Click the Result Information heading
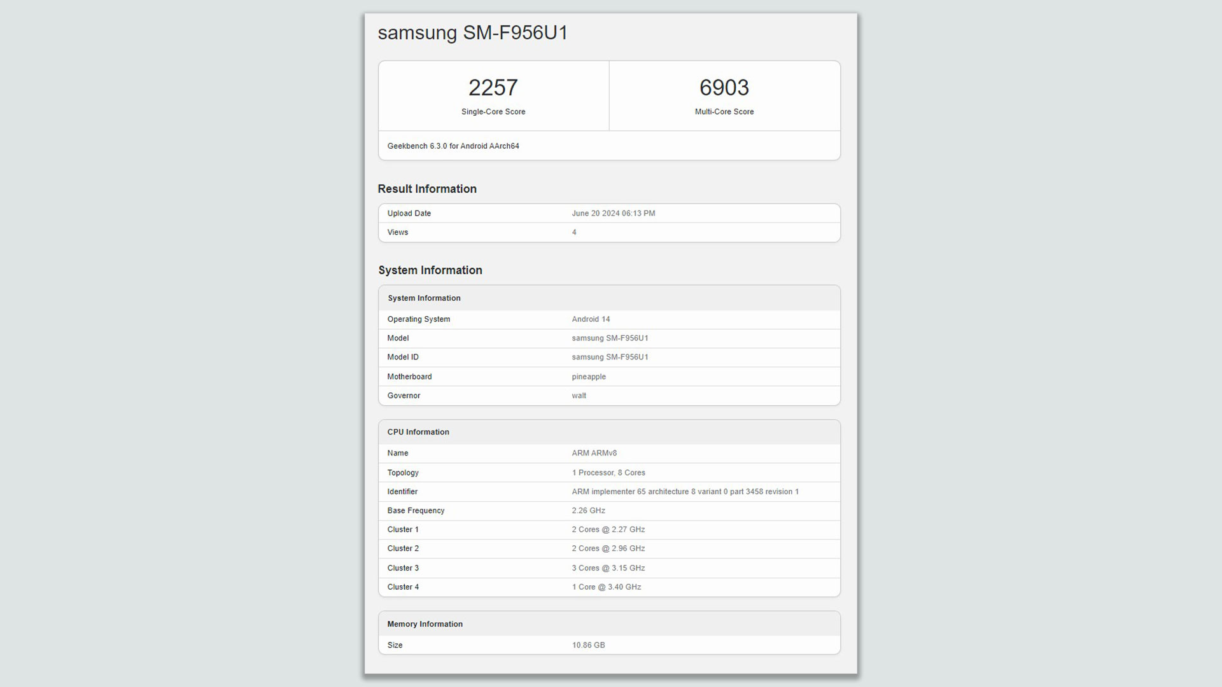The width and height of the screenshot is (1222, 687). [427, 189]
